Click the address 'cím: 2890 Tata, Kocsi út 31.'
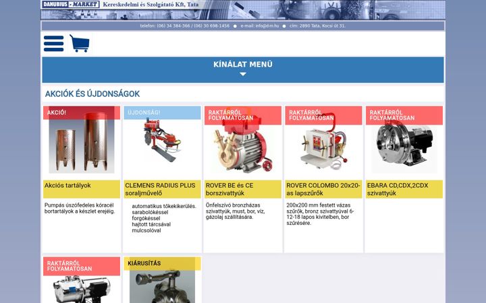 (317, 26)
